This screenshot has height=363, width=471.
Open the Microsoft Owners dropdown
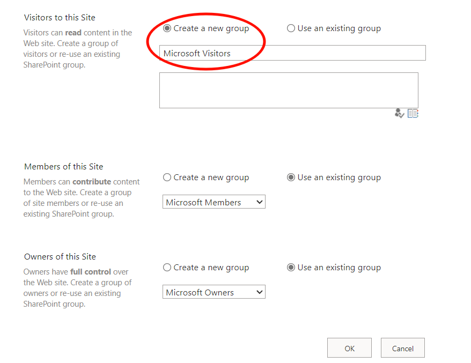214,292
